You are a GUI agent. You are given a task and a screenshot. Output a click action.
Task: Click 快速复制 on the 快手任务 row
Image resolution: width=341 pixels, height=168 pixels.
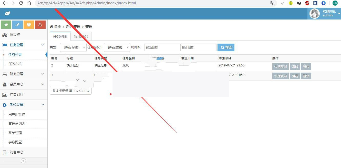coord(280,66)
